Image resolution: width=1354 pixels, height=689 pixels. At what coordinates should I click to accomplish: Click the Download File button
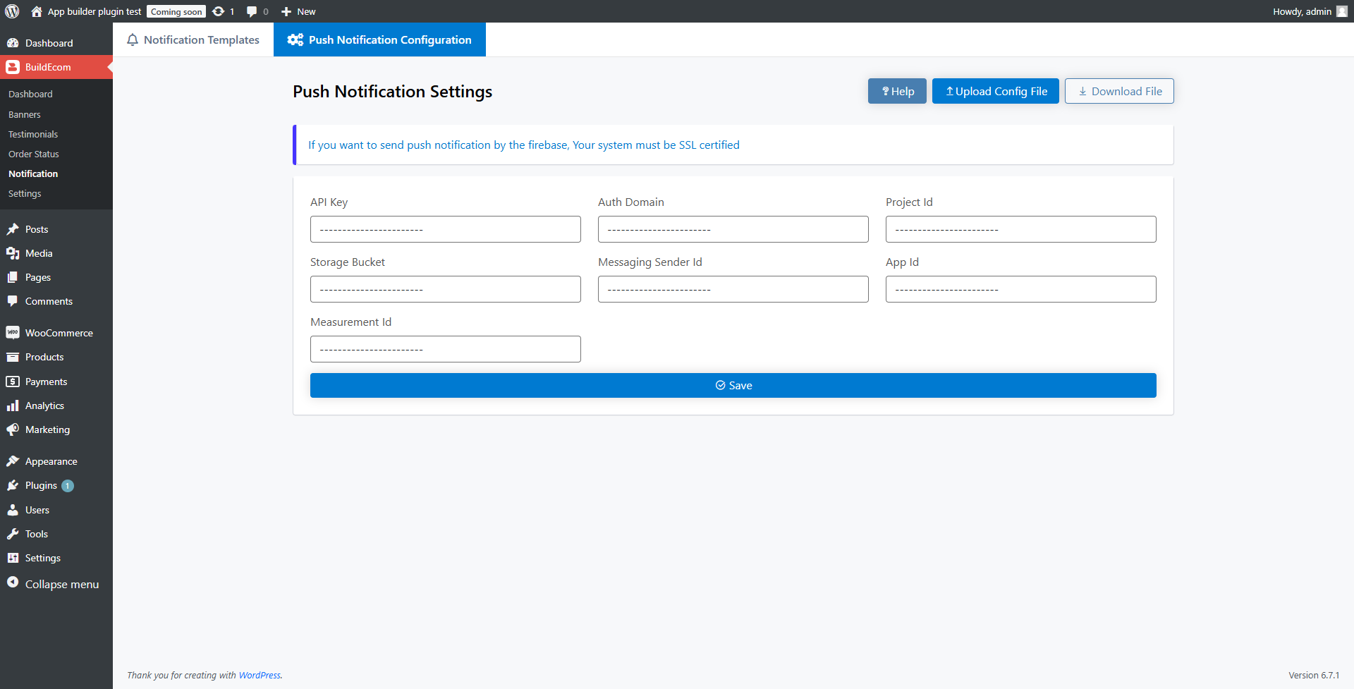1119,91
